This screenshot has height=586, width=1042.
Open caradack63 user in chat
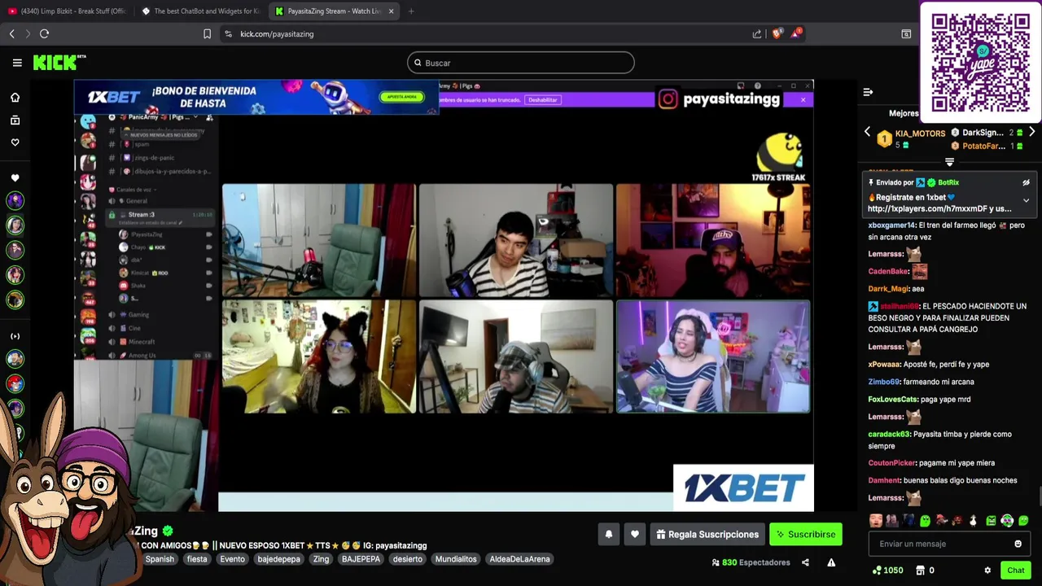pos(889,435)
